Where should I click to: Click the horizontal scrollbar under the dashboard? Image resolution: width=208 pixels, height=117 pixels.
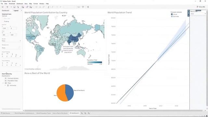pos(113,110)
